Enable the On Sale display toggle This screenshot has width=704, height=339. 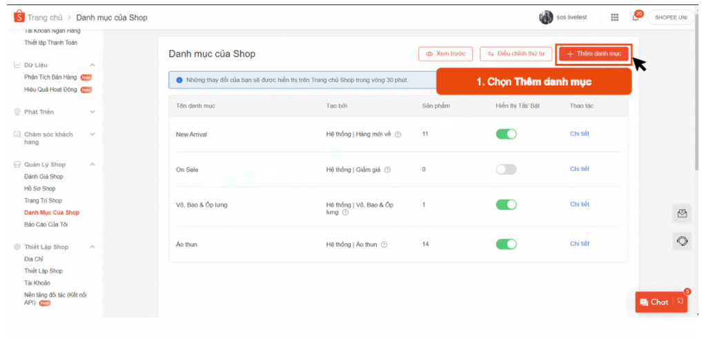point(506,169)
